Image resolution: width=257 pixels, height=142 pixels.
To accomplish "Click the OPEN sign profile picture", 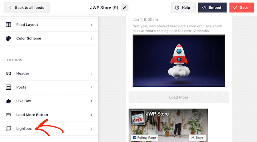I will [138, 118].
